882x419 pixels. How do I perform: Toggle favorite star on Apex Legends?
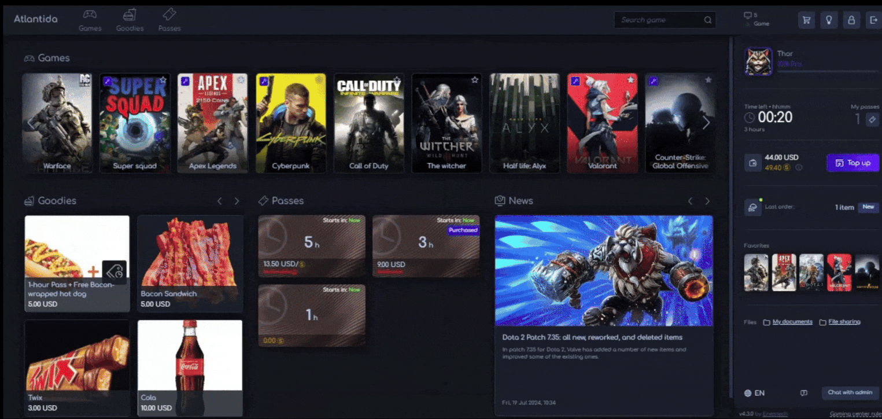click(x=241, y=80)
